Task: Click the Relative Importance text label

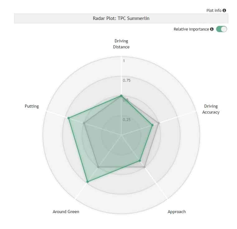Action: point(191,29)
